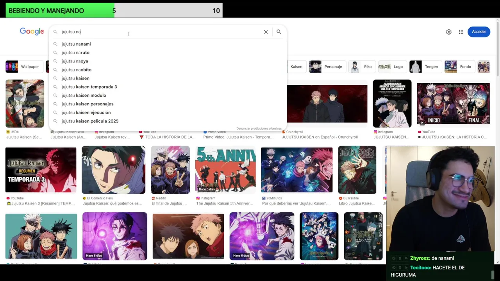Select suggestion 'jujutsu naoya'
The height and width of the screenshot is (281, 500).
(x=168, y=61)
